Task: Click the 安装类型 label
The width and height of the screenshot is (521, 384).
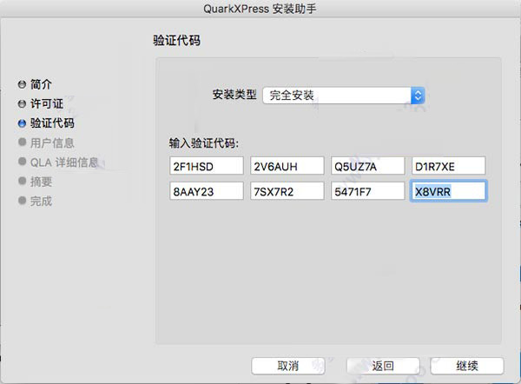Action: pos(234,95)
